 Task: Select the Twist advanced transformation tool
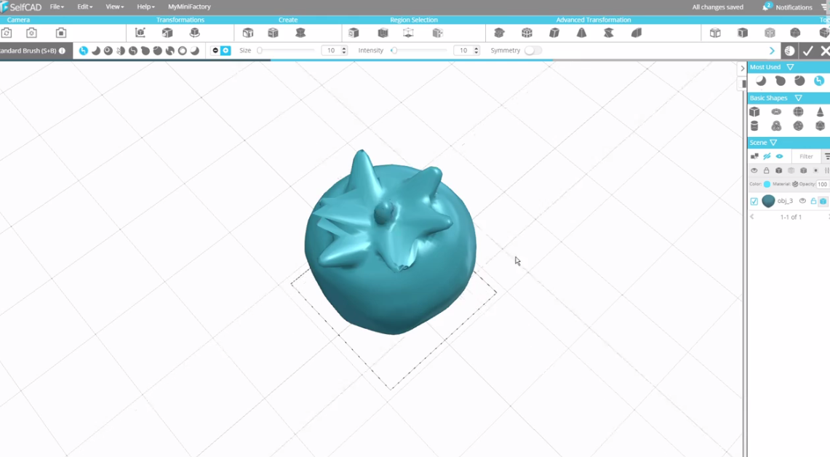click(609, 33)
